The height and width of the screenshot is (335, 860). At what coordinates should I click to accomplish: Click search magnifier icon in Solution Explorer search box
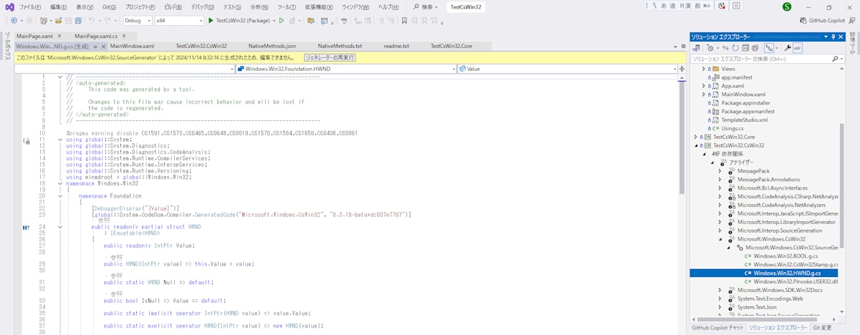tap(834, 58)
